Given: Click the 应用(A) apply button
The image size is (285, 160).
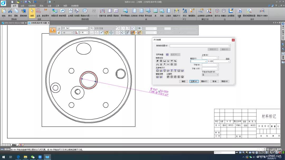Looking at the screenshot, I should 194,81.
